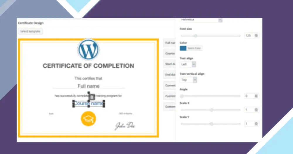Viewport: 293px width, 154px height.
Task: Open the Text align dropdown set to Left
Action: tap(188, 64)
